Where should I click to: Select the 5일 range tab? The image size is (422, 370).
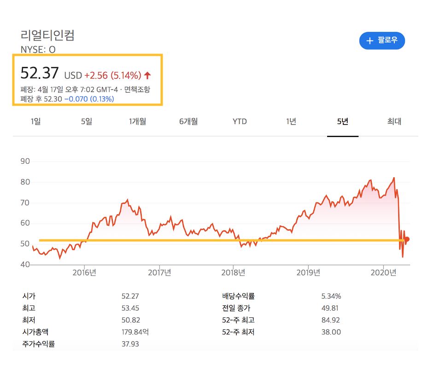87,121
